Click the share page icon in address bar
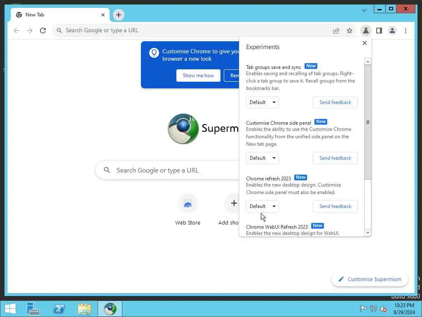Image resolution: width=422 pixels, height=317 pixels. tap(336, 31)
